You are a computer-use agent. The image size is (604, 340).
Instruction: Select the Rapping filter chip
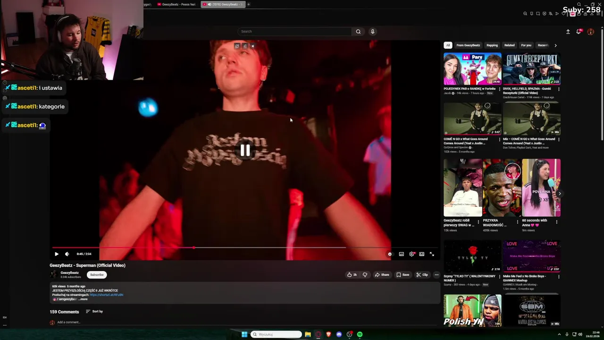pyautogui.click(x=492, y=45)
